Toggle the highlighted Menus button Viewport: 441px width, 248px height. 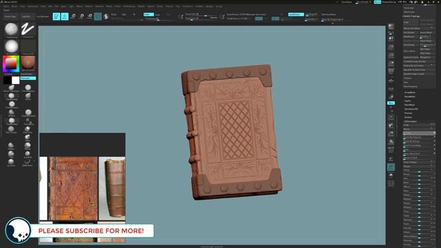coord(378,1)
